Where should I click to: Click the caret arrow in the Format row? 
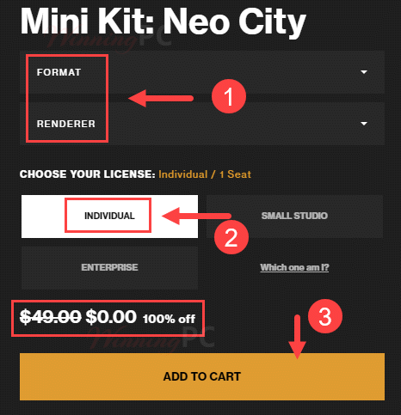click(x=364, y=72)
